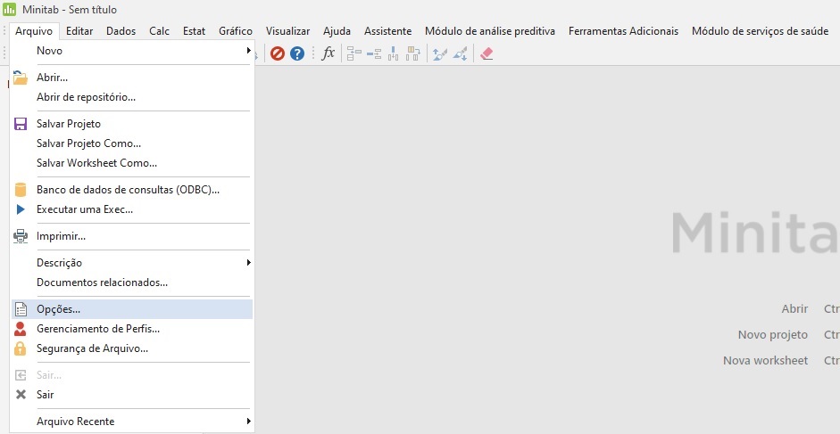The width and height of the screenshot is (840, 434).
Task: Click the Nova worksheet link on start page
Action: click(x=765, y=361)
